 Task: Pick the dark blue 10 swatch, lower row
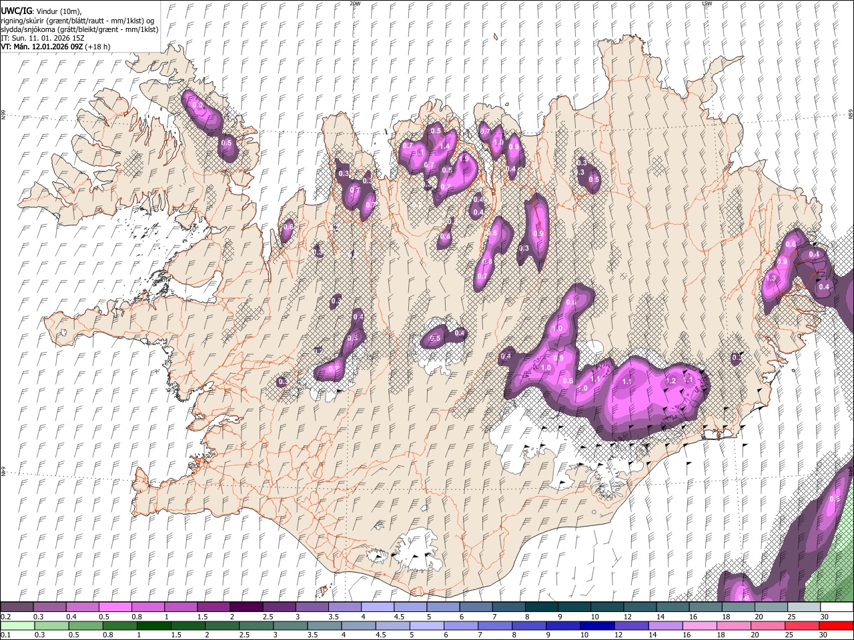tap(596, 625)
